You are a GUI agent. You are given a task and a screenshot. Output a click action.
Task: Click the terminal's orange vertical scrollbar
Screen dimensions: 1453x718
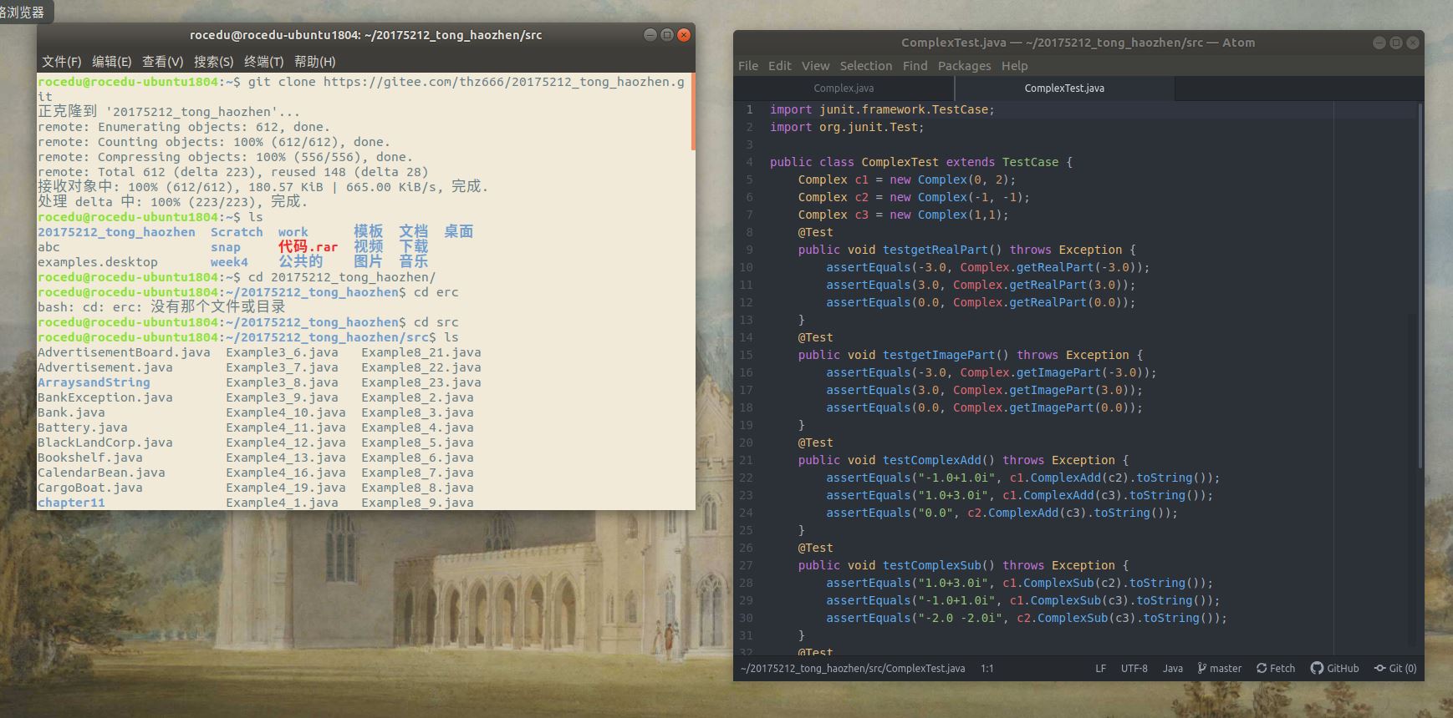pyautogui.click(x=692, y=113)
